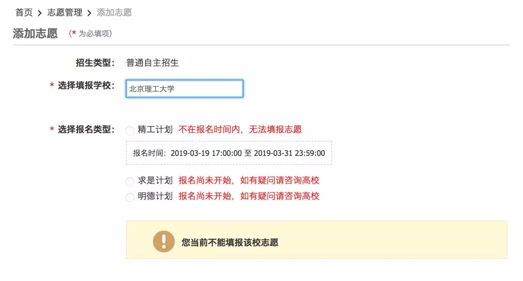Click the chevron before 添加志愿 breadcrumb
523x281 pixels.
[90, 13]
